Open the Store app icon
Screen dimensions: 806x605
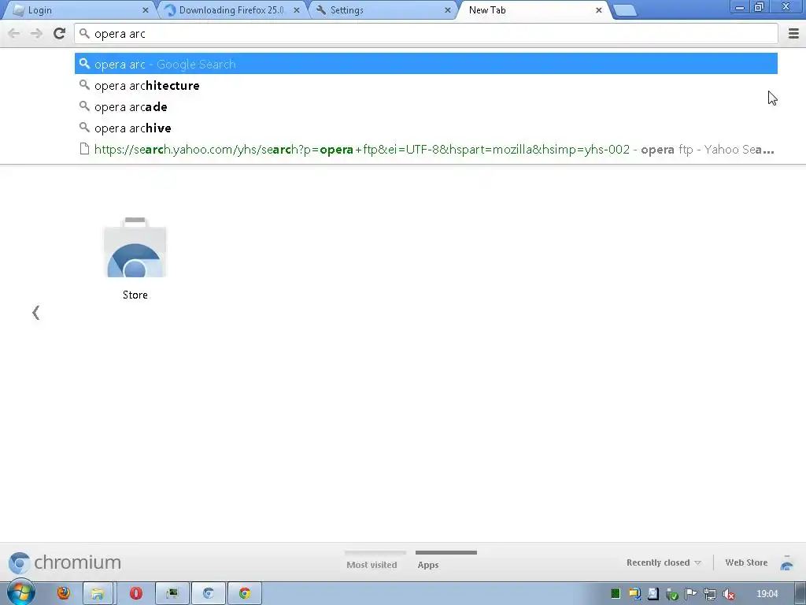click(x=135, y=248)
